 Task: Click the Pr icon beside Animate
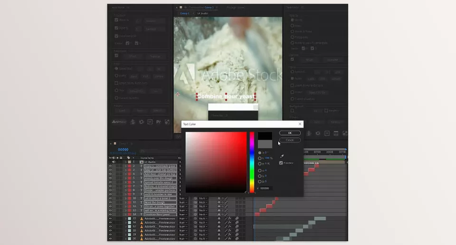pos(159,122)
